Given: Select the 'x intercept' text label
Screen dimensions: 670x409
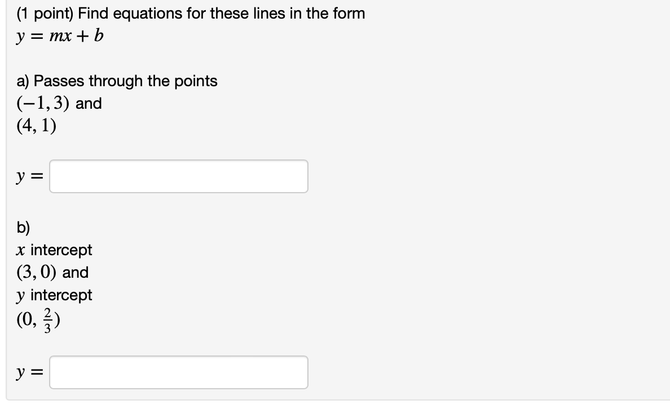Looking at the screenshot, I should (x=54, y=250).
